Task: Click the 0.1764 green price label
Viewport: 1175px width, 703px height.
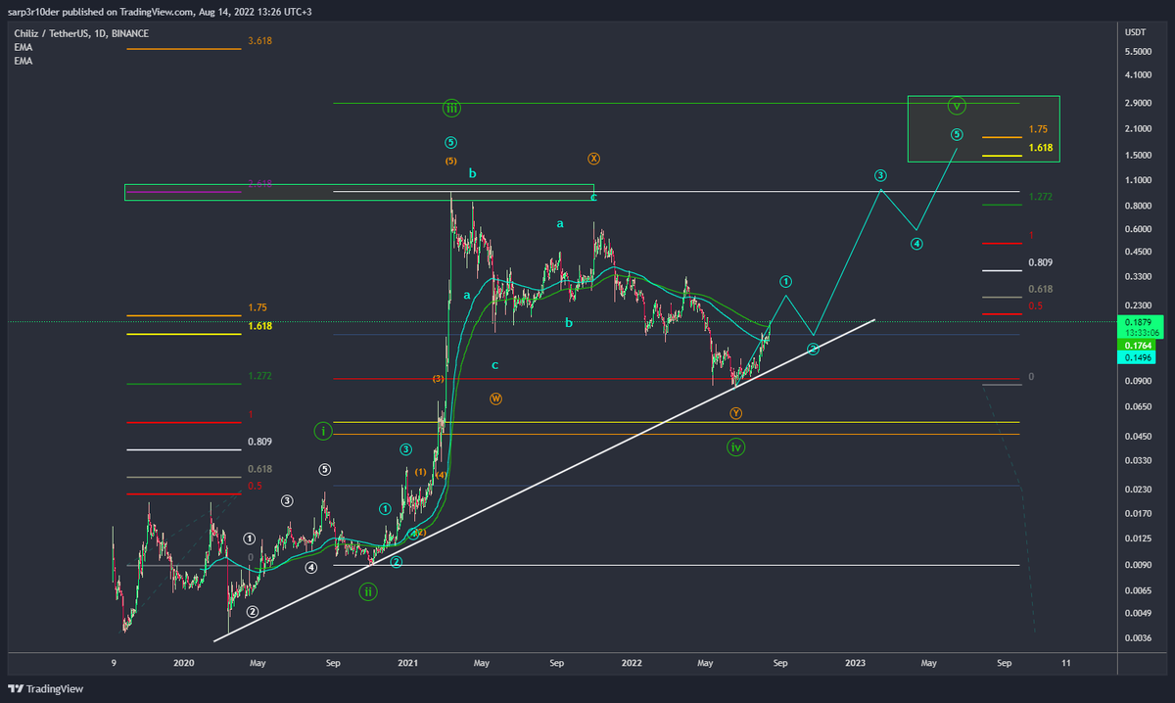Action: (1138, 346)
